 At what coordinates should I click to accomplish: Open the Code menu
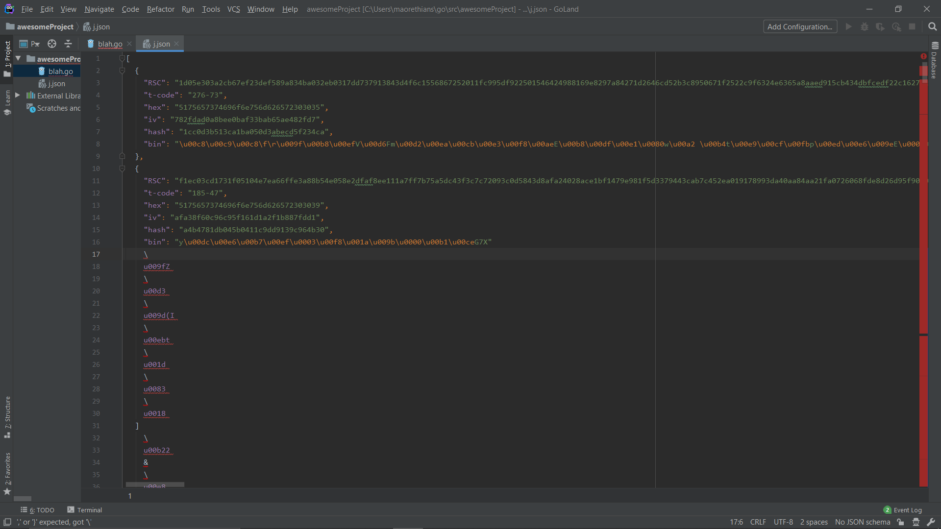click(130, 9)
